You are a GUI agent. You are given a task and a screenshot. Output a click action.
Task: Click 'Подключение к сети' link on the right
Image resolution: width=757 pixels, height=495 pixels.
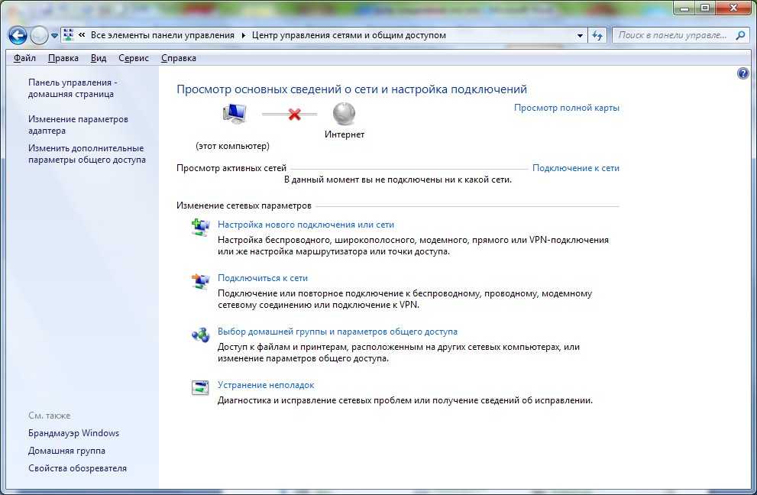click(x=575, y=168)
